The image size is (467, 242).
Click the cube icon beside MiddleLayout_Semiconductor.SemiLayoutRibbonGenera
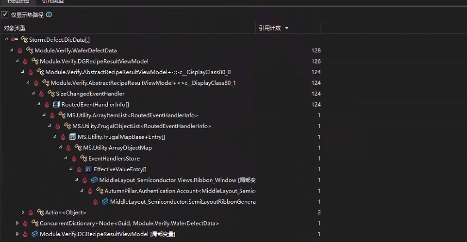[x=105, y=202]
